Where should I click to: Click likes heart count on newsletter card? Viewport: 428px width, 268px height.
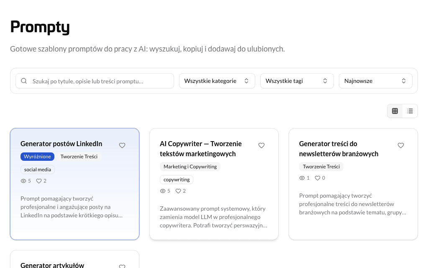(x=320, y=178)
